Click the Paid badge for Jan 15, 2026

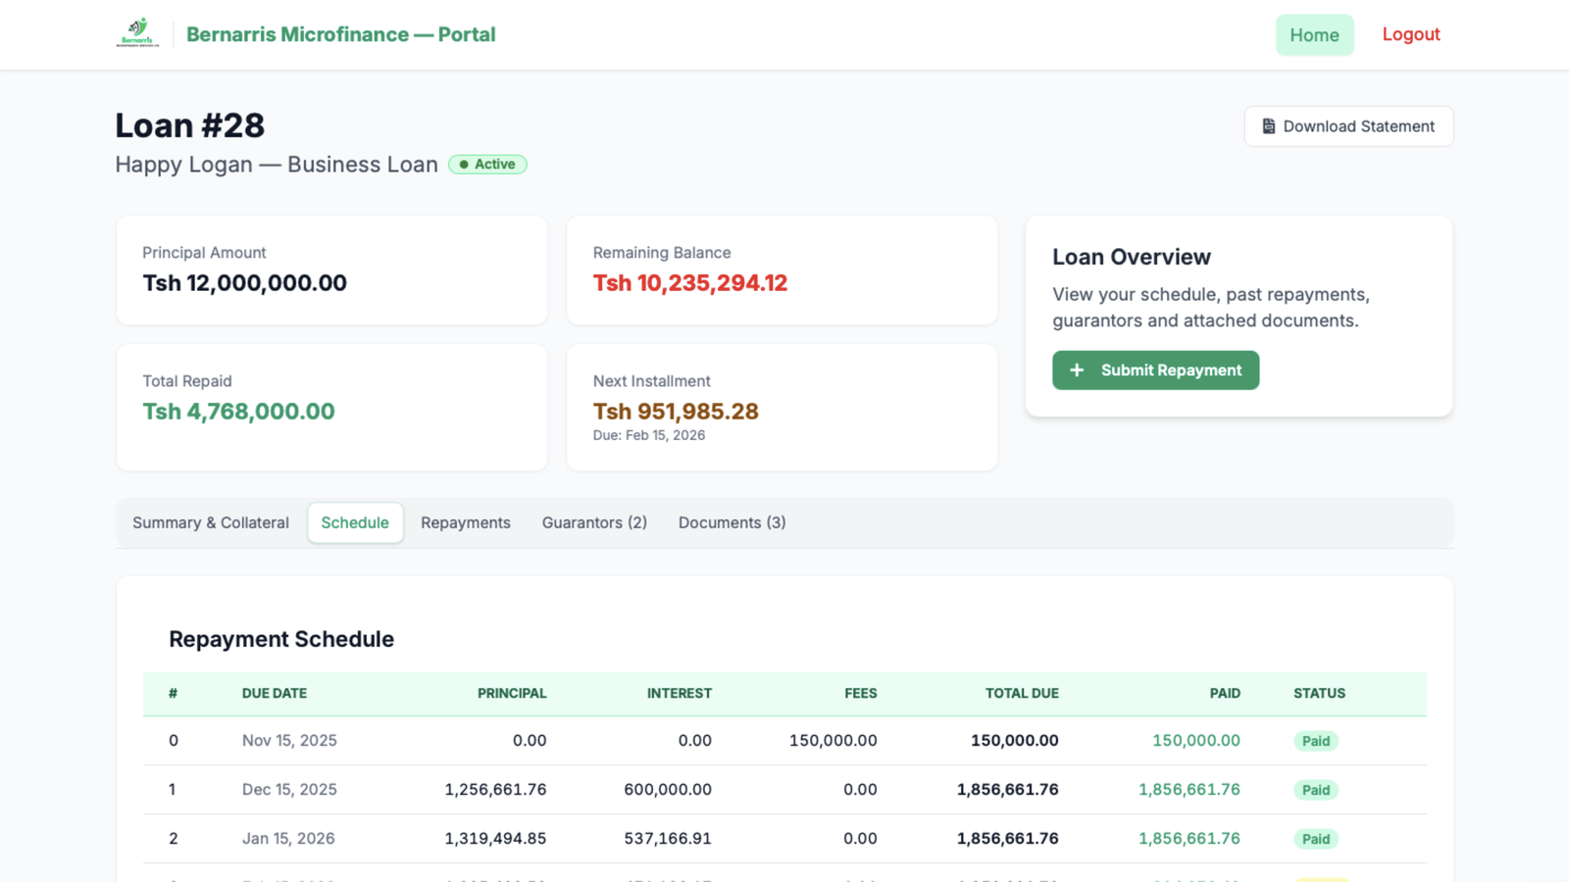tap(1315, 839)
